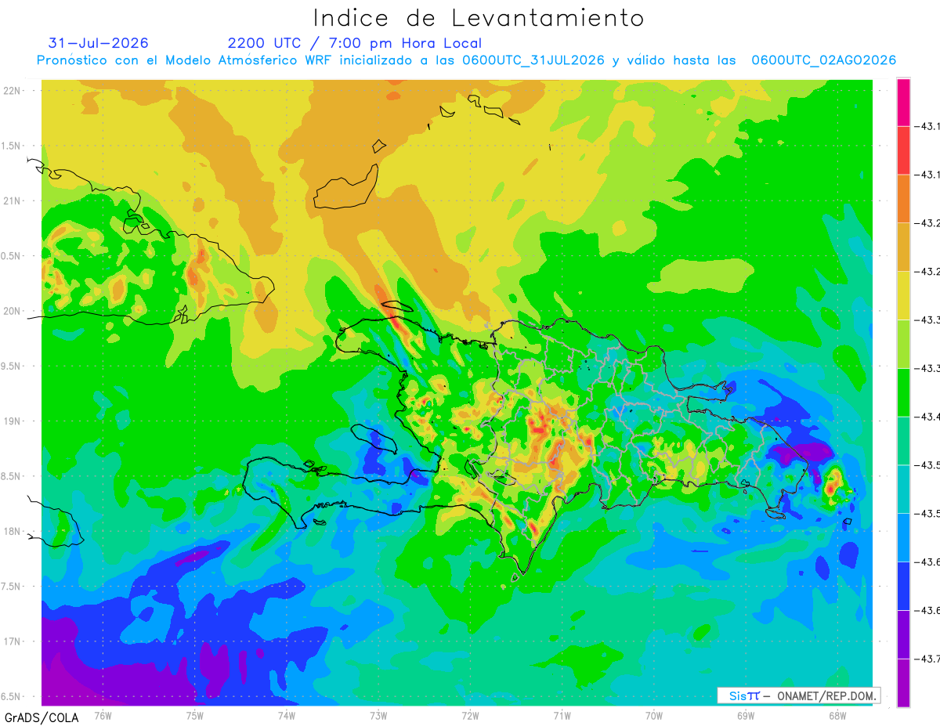Select the '20N' latitude label
This screenshot has height=726, width=940.
13,311
